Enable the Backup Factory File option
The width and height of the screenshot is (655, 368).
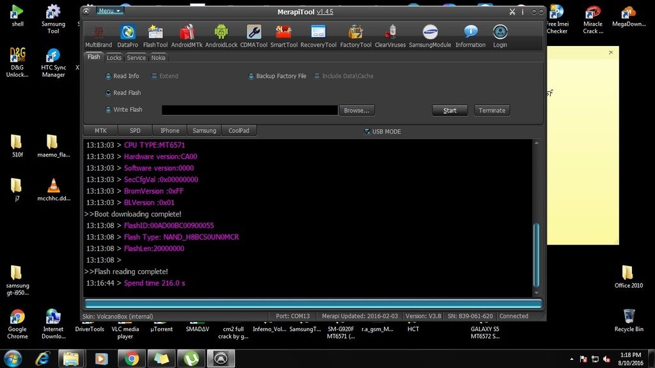pos(251,76)
